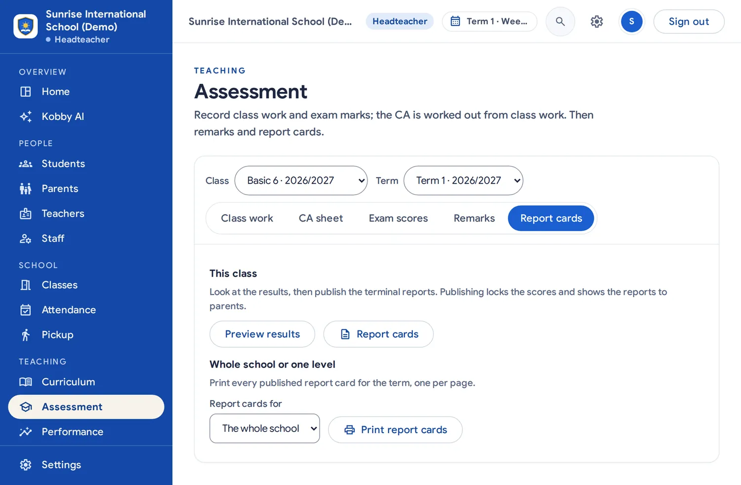Click the search magnifier icon
This screenshot has width=741, height=485.
560,21
